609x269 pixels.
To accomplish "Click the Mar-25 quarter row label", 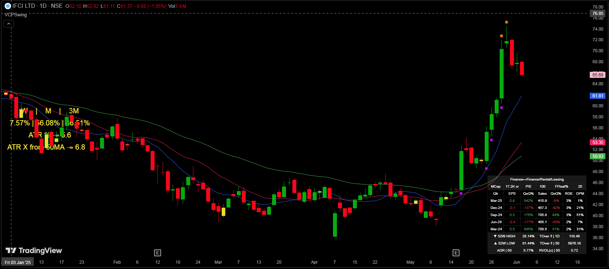I will [496, 201].
